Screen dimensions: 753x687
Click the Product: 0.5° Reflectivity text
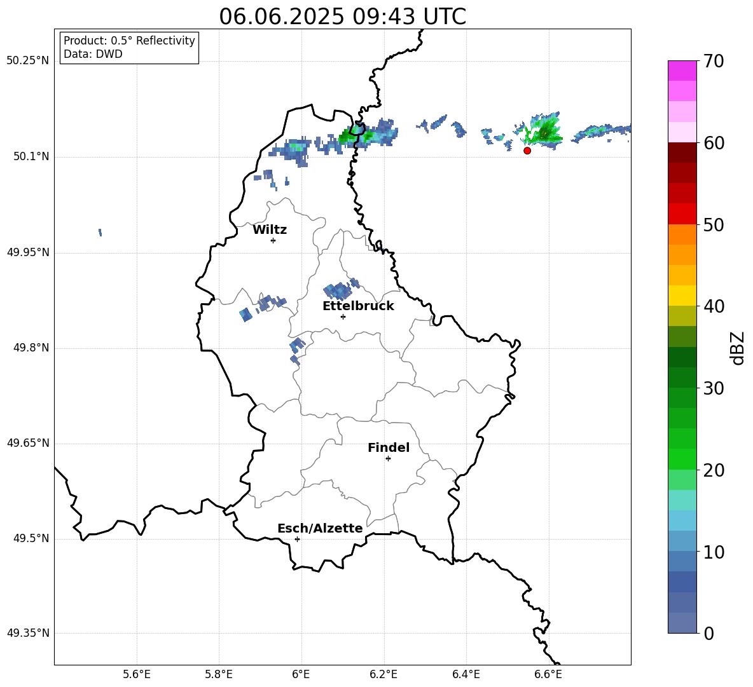(129, 41)
